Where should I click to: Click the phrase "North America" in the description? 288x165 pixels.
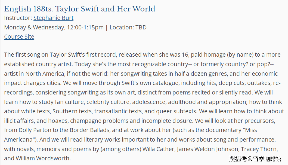point(45,74)
